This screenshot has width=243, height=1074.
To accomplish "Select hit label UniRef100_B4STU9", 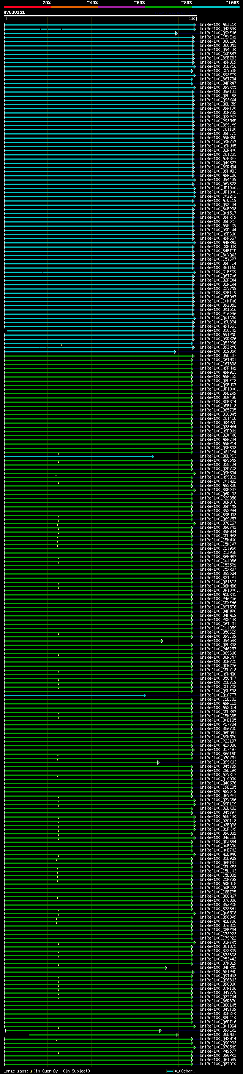I will tap(218, 1010).
